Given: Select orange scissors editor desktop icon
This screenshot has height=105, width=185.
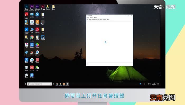Looking at the screenshot, I should (x=37, y=22).
